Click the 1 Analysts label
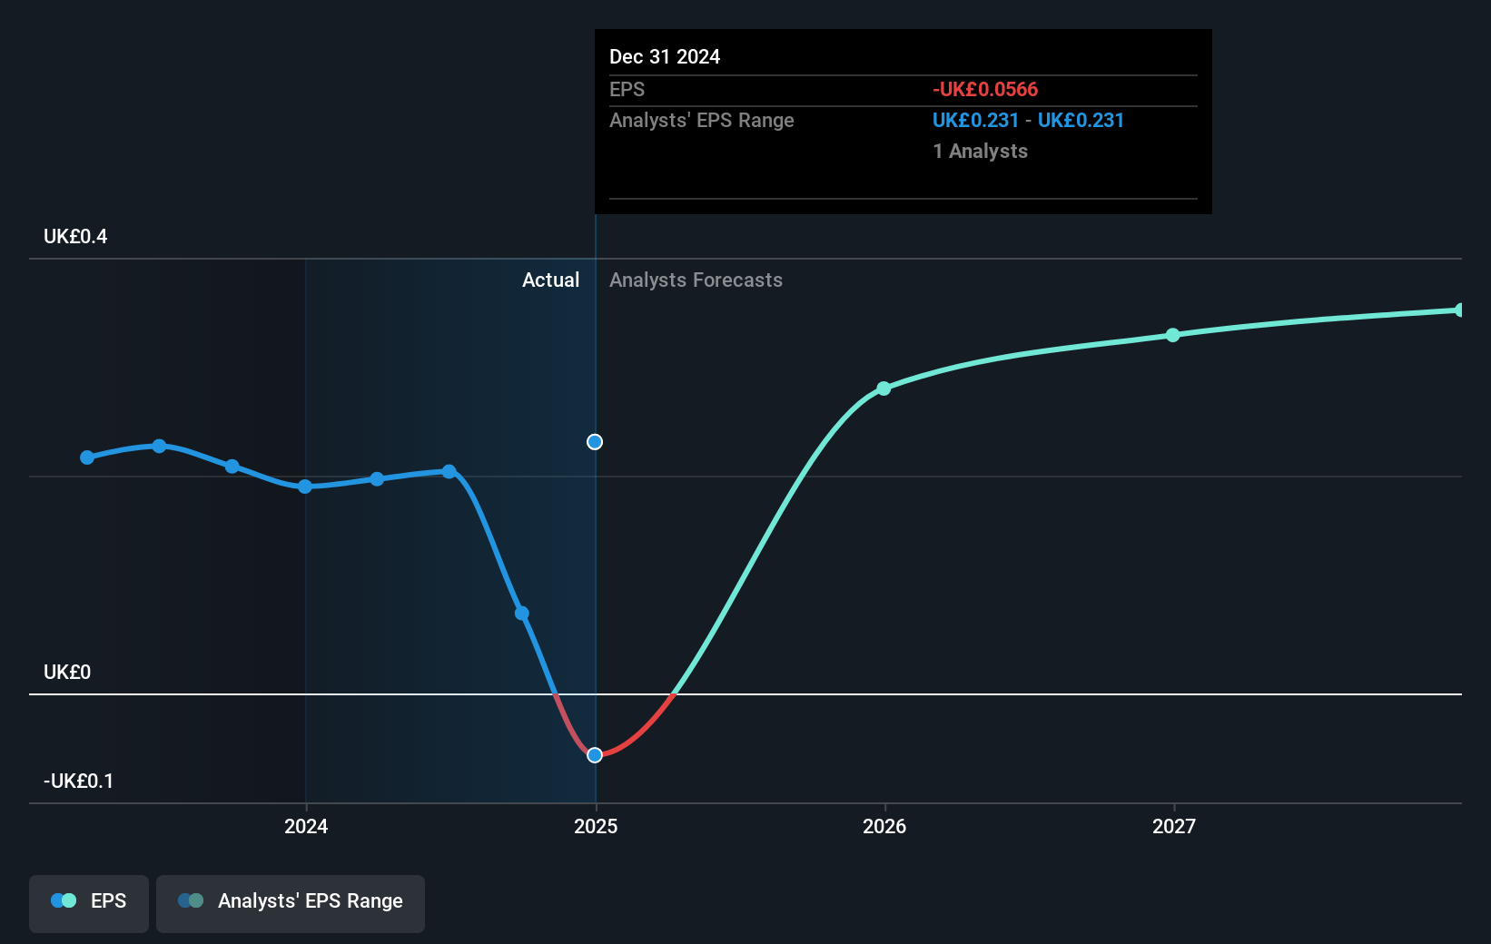Viewport: 1491px width, 944px height. (x=980, y=151)
